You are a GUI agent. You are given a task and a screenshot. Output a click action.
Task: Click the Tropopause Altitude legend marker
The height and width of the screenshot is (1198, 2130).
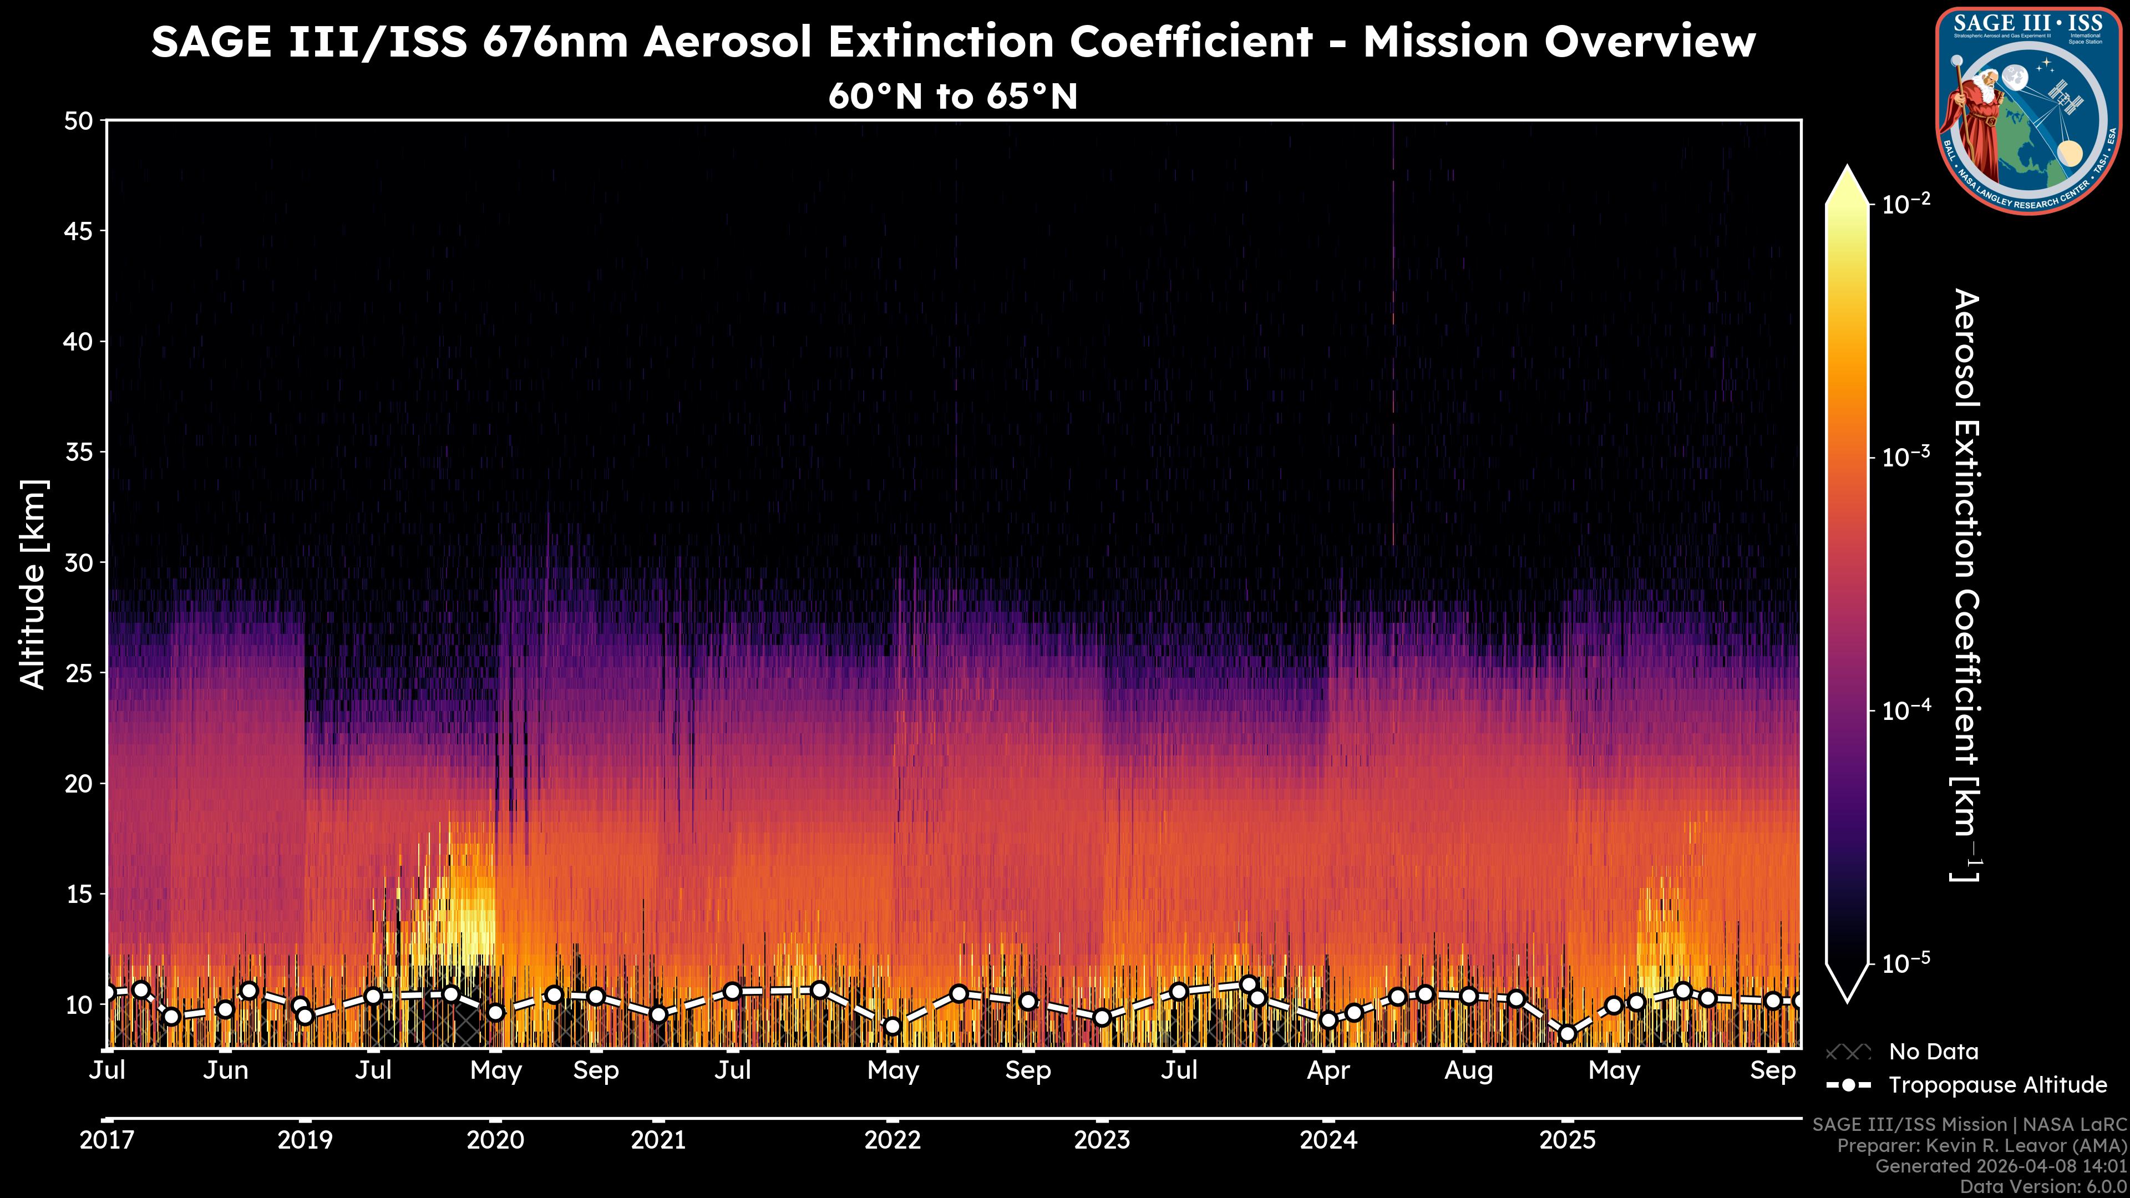point(1848,1085)
